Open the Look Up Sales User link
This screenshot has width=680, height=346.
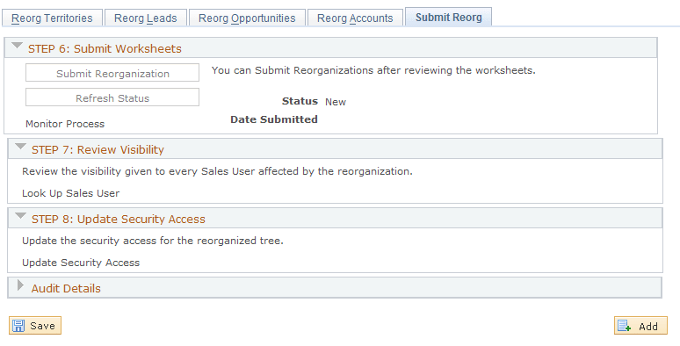click(70, 193)
